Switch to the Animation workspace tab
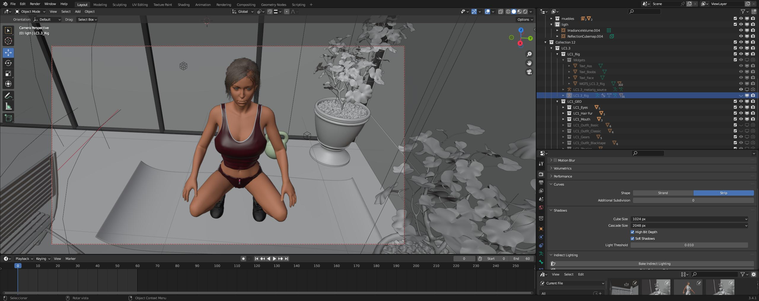The height and width of the screenshot is (301, 759). tap(203, 5)
